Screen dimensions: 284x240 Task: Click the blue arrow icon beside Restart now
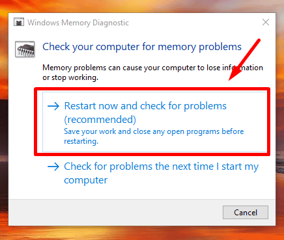[53, 106]
